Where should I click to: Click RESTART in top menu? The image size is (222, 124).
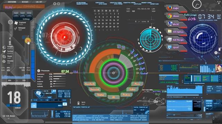coord(25,2)
